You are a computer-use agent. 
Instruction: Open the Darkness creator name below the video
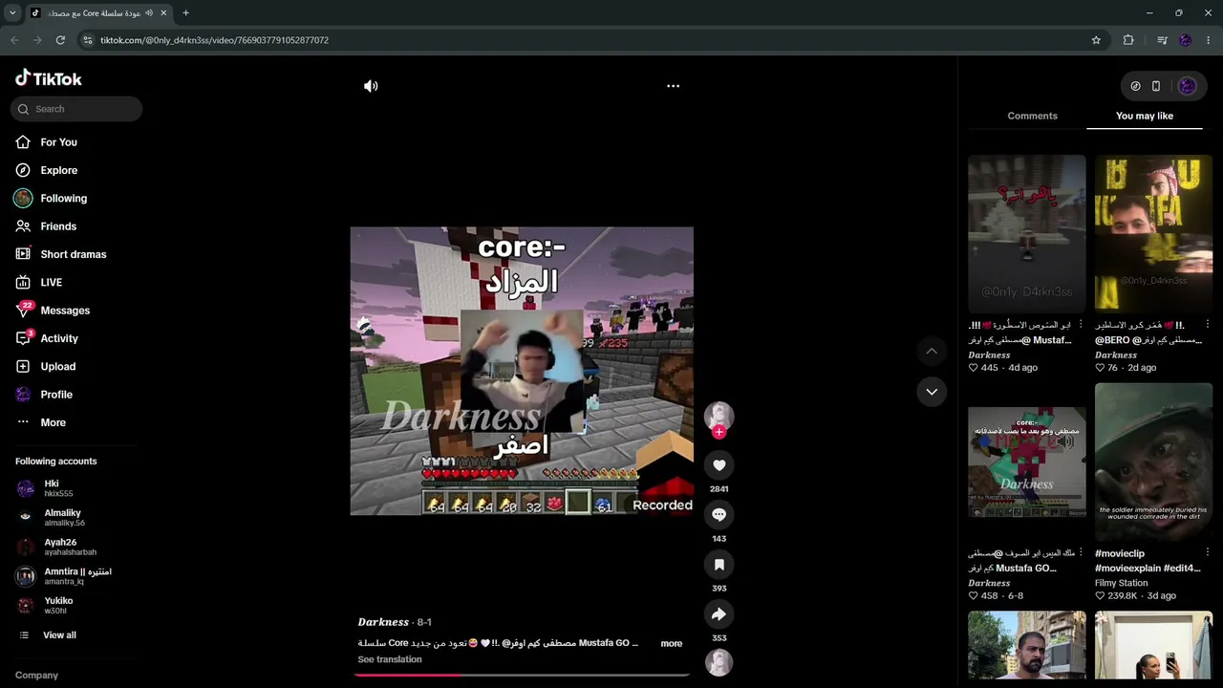click(383, 622)
